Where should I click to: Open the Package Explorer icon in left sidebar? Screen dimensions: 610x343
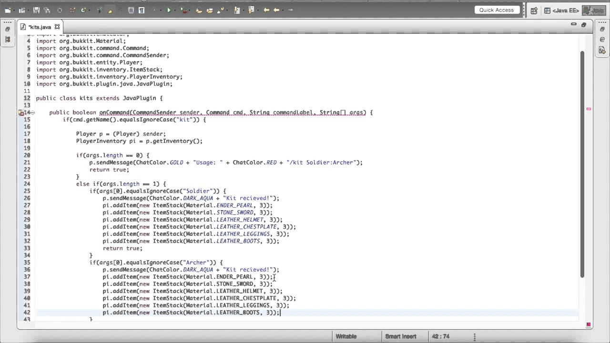8,40
